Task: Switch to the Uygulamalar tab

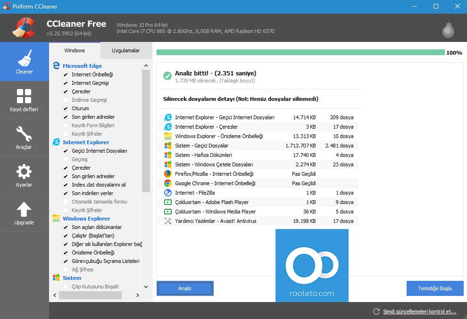Action: [125, 50]
